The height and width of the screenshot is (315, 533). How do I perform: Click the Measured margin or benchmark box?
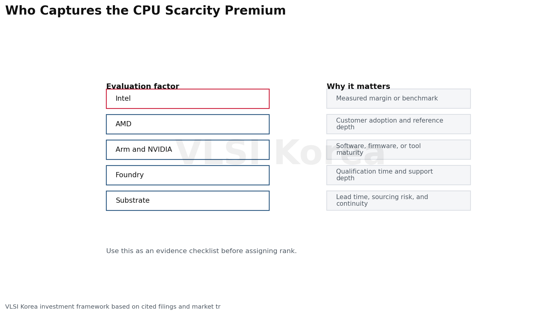pyautogui.click(x=398, y=99)
